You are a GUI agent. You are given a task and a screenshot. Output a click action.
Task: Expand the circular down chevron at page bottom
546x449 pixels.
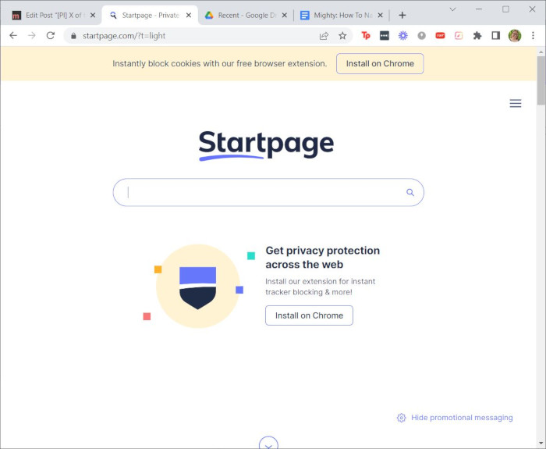[268, 444]
